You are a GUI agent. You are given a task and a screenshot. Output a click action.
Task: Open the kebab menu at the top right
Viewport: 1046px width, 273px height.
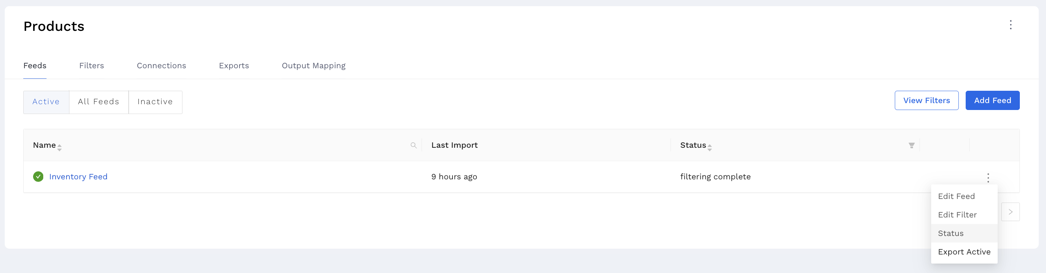[x=1011, y=25]
